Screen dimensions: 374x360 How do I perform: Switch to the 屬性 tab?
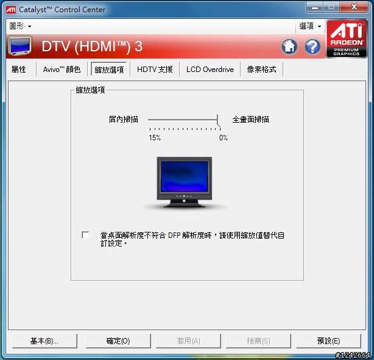pos(19,70)
